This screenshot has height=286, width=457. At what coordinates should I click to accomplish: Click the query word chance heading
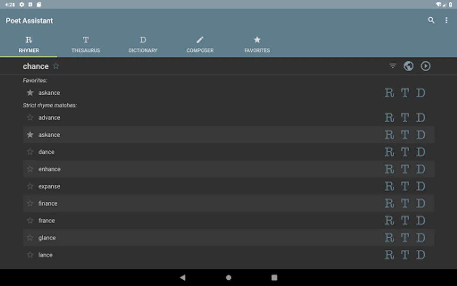36,66
